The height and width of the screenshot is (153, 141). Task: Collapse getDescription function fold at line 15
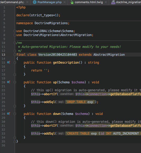[15, 63]
